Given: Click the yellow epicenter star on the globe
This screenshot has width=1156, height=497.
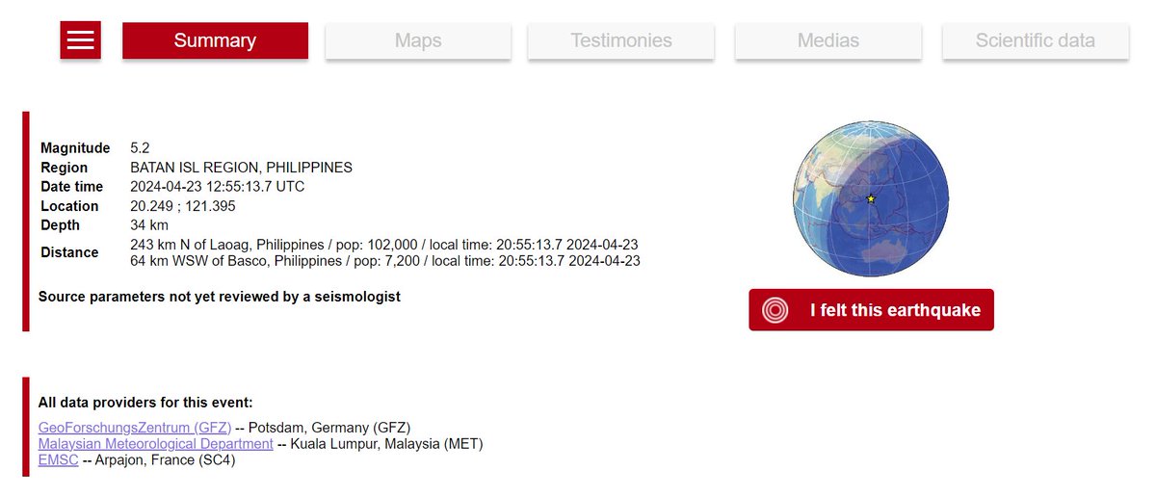Looking at the screenshot, I should (x=871, y=198).
